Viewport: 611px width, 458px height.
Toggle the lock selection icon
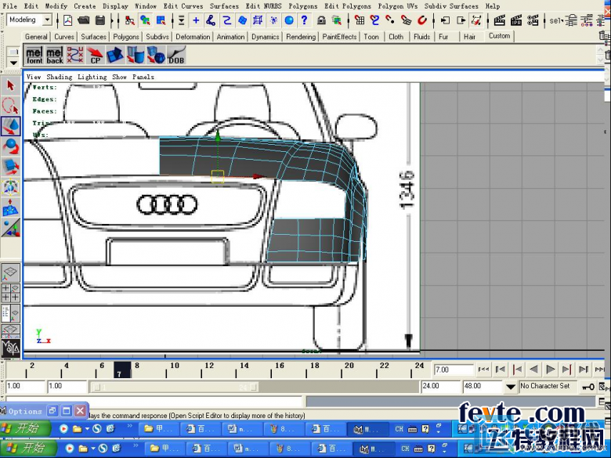tap(321, 20)
